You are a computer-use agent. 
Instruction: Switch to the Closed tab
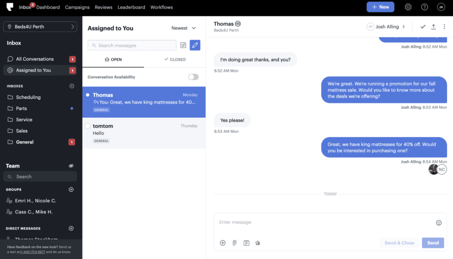click(x=175, y=59)
